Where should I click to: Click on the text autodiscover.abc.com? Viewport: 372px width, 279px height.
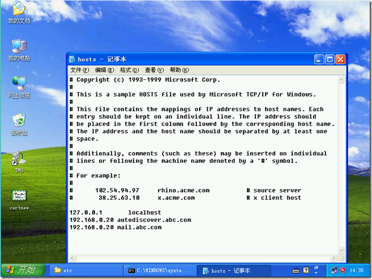(x=154, y=220)
